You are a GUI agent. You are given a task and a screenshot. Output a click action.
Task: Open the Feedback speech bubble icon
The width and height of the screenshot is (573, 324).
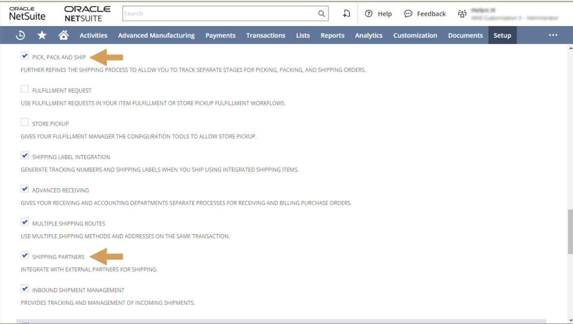pyautogui.click(x=408, y=14)
